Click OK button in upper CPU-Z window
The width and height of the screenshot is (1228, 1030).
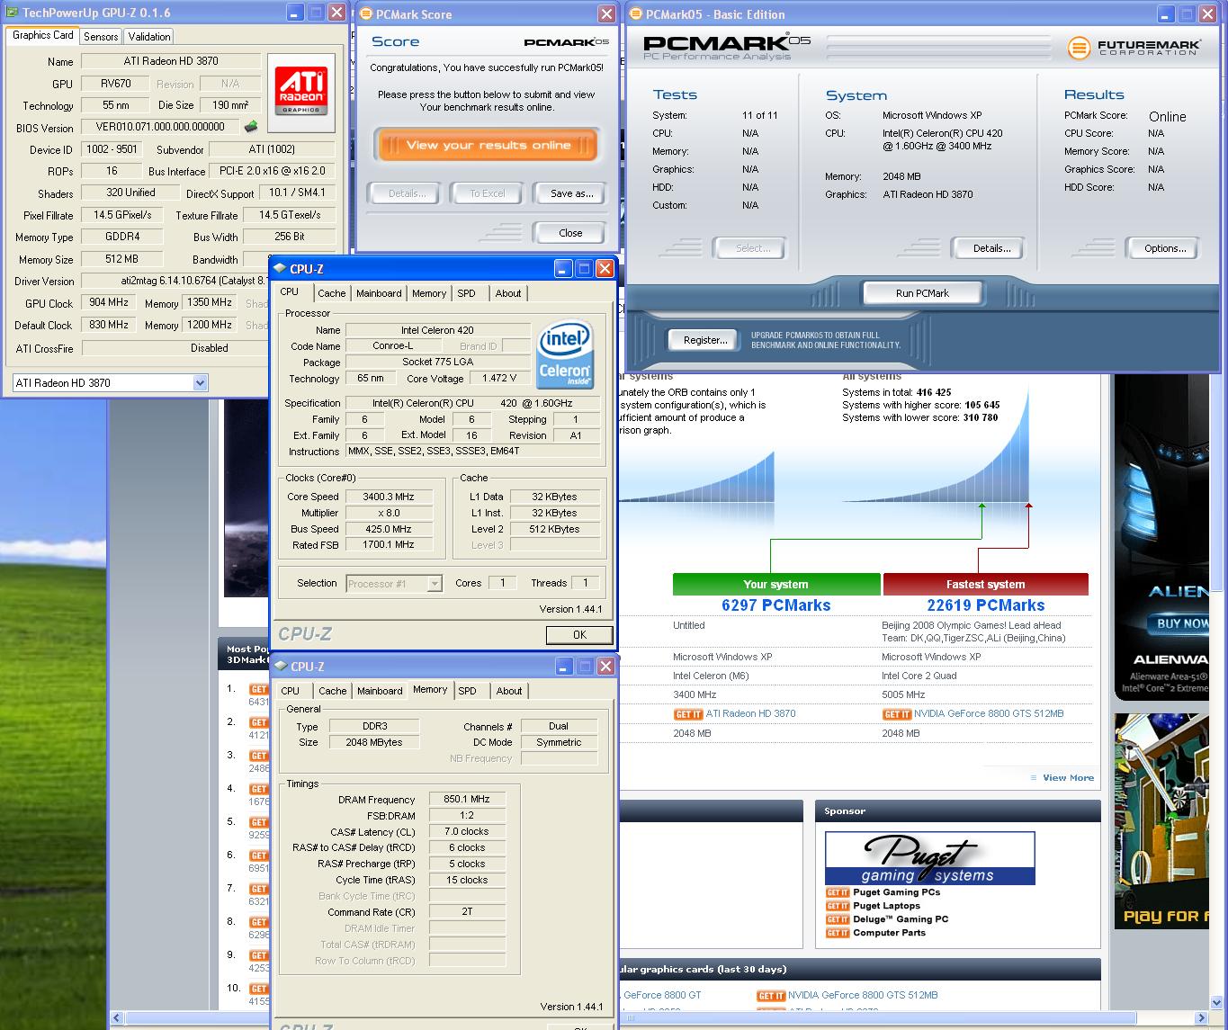579,635
